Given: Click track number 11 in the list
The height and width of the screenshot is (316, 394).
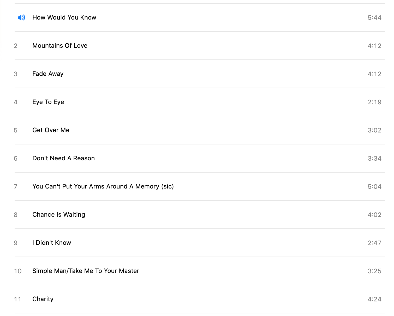Looking at the screenshot, I should click(x=18, y=299).
